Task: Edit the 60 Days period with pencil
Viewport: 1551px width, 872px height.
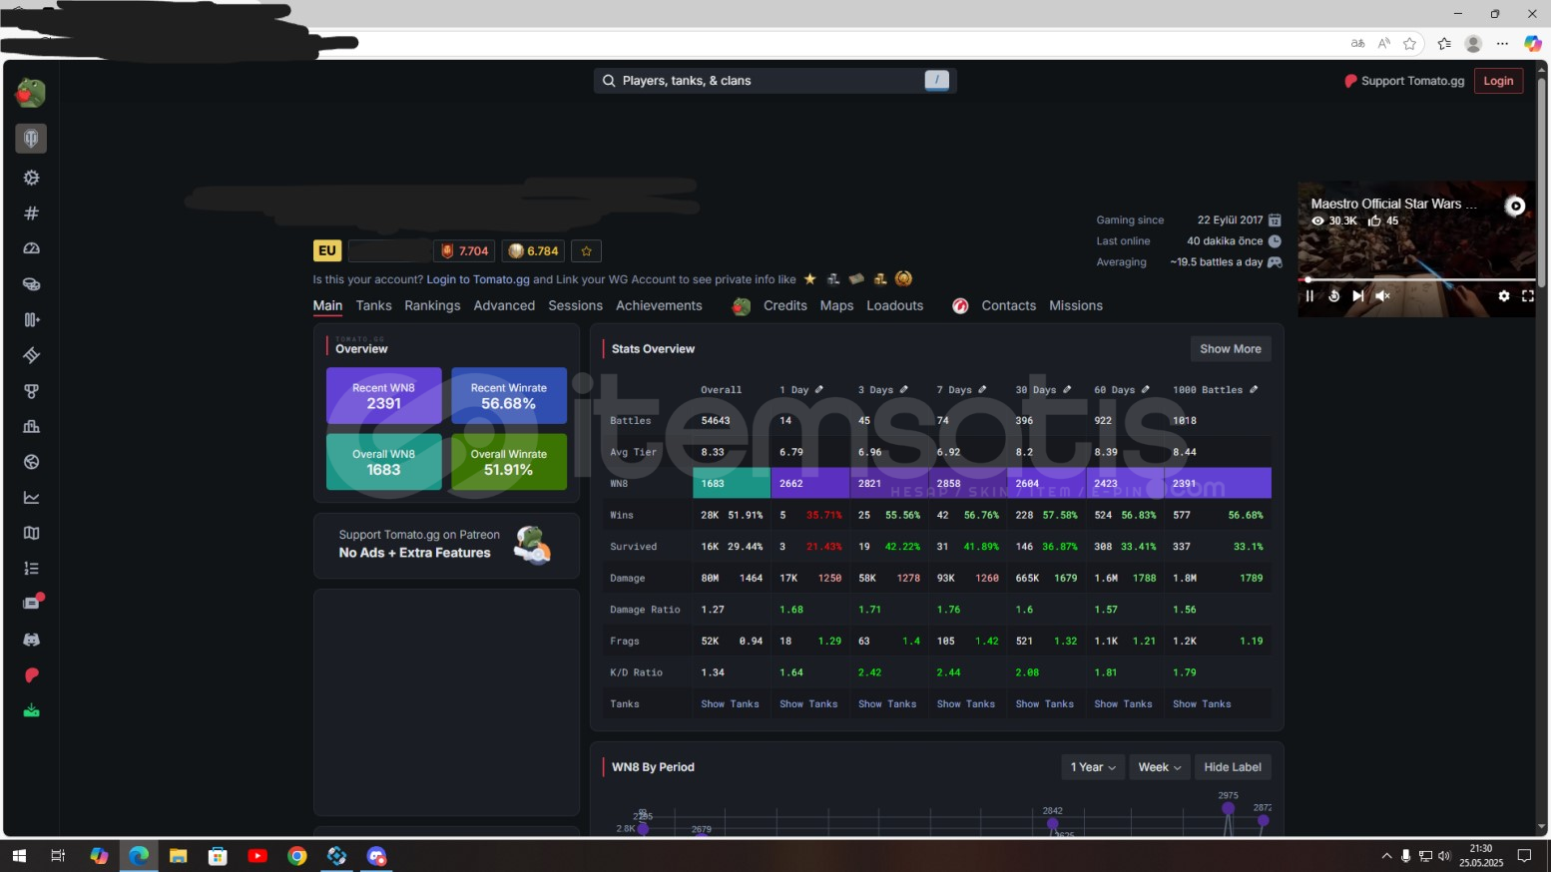Action: coord(1145,389)
